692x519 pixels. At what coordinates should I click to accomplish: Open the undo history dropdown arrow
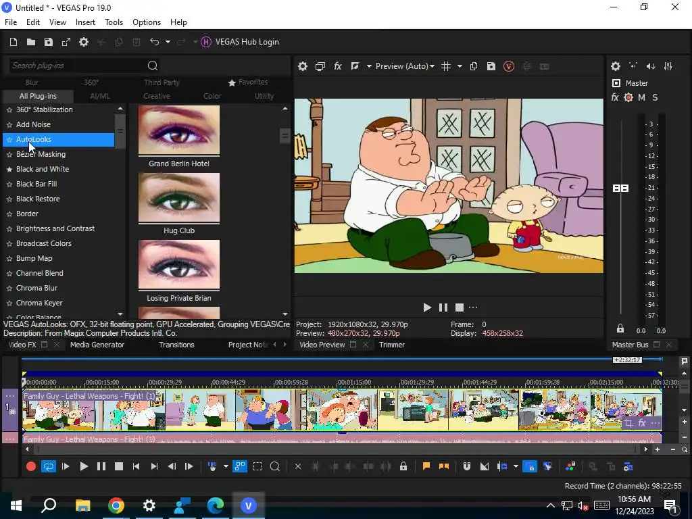(x=168, y=42)
